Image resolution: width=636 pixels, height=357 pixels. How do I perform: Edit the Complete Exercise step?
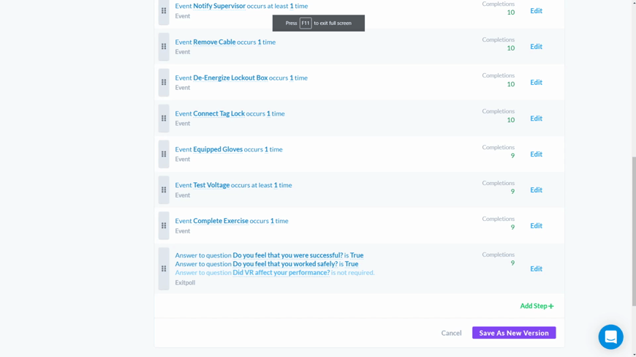tap(537, 225)
